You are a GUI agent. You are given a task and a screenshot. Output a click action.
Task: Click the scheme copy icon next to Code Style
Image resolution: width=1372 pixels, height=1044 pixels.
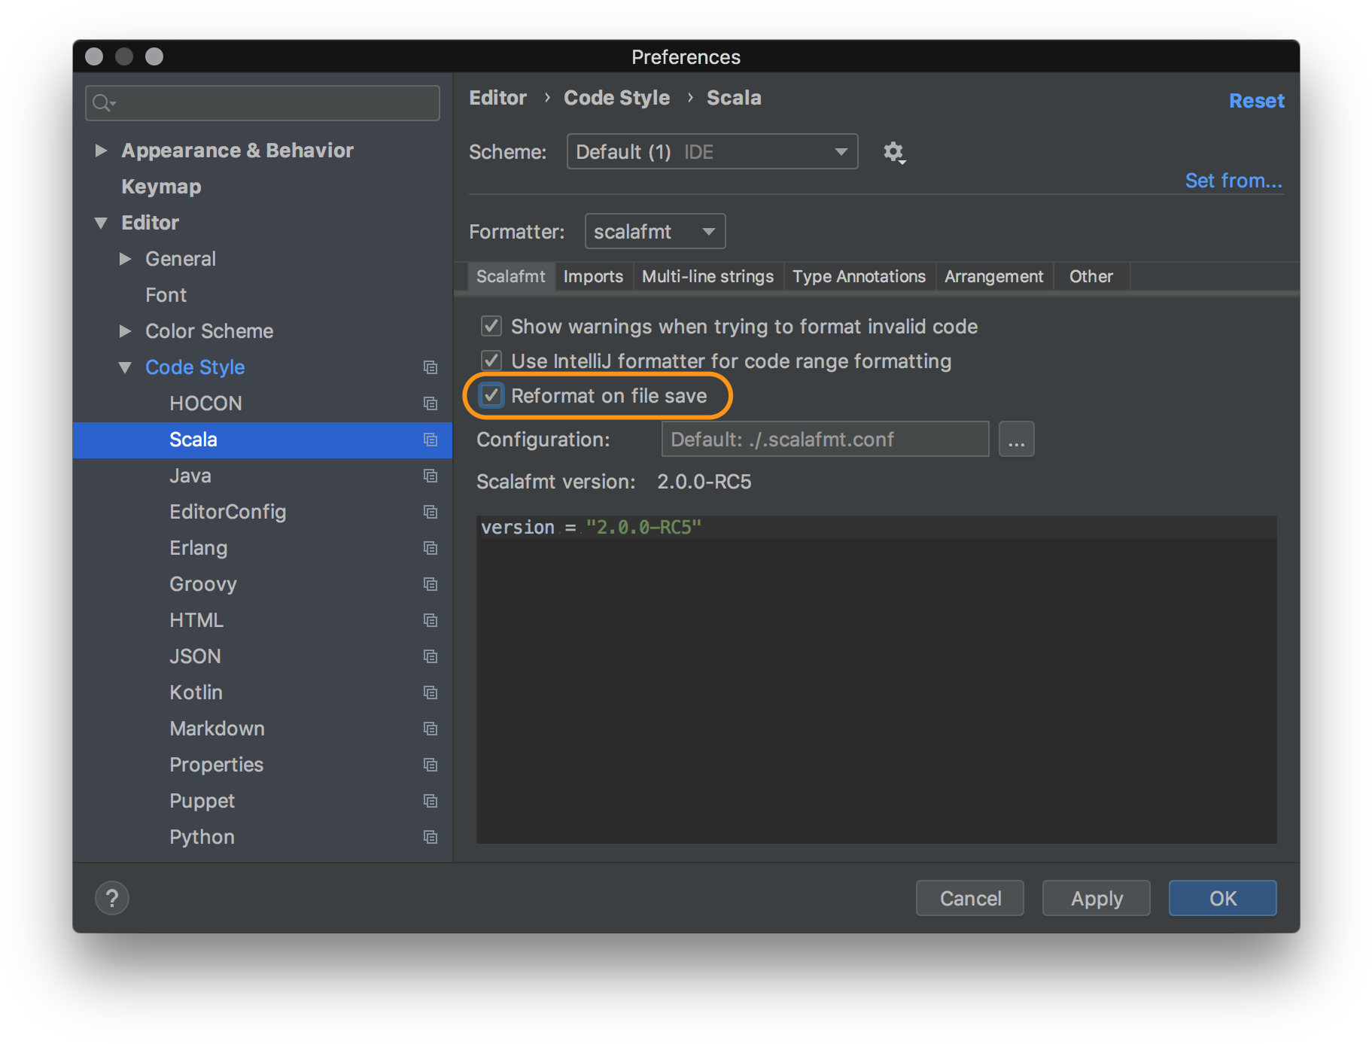[430, 367]
